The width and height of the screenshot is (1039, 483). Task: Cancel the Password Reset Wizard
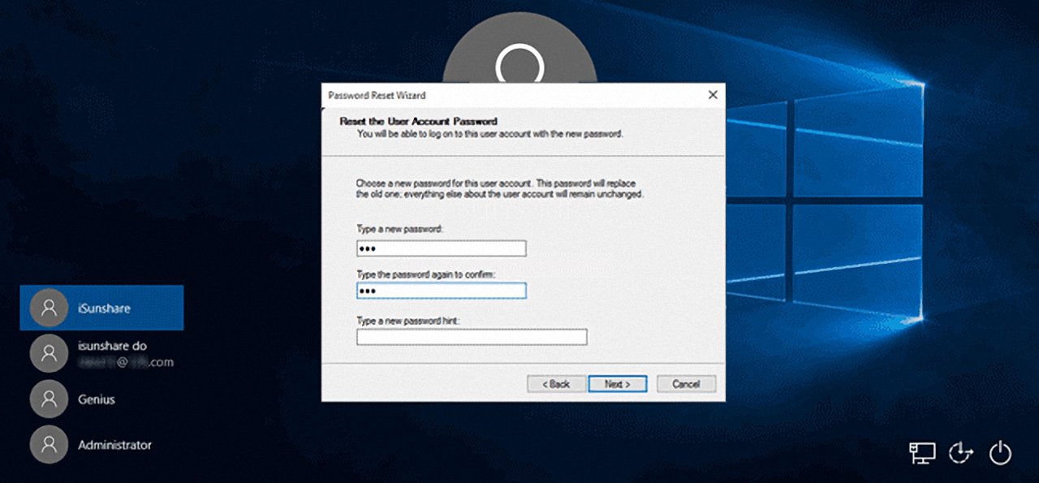pyautogui.click(x=686, y=383)
